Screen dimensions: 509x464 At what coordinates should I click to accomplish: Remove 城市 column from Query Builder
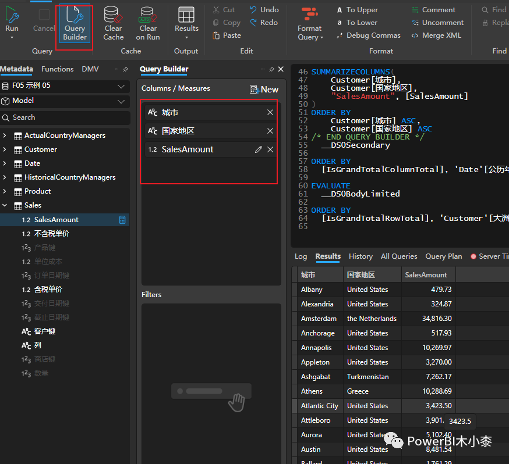[x=270, y=112]
